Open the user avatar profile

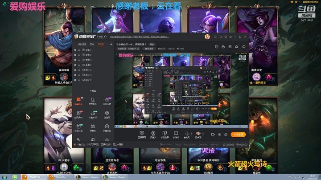207,37
